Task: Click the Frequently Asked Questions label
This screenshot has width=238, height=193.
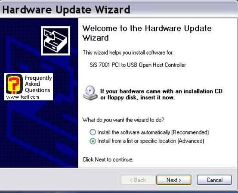Action: click(38, 84)
